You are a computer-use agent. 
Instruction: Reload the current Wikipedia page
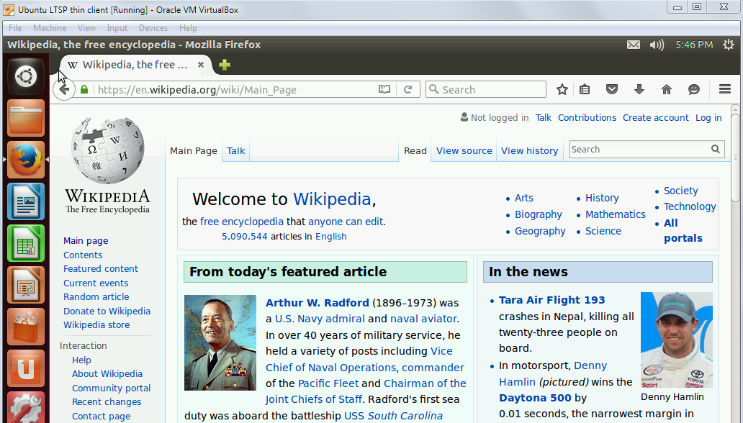(x=407, y=89)
